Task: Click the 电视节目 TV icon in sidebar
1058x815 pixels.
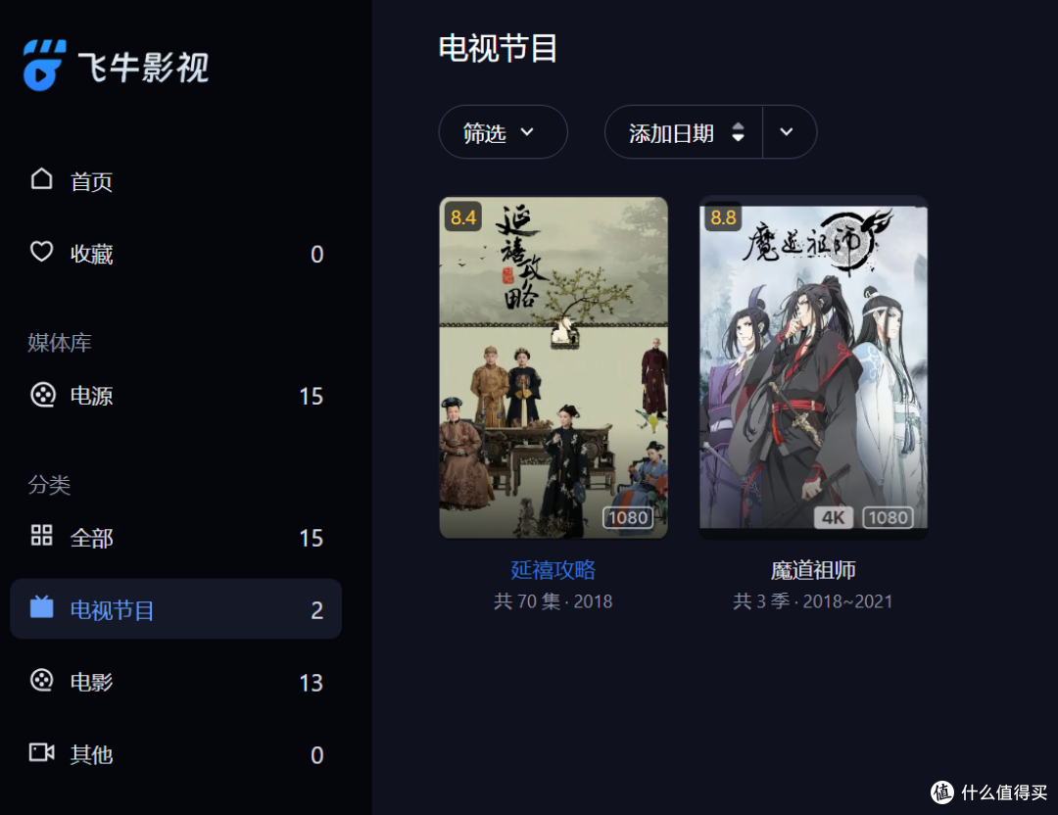Action: pos(41,606)
